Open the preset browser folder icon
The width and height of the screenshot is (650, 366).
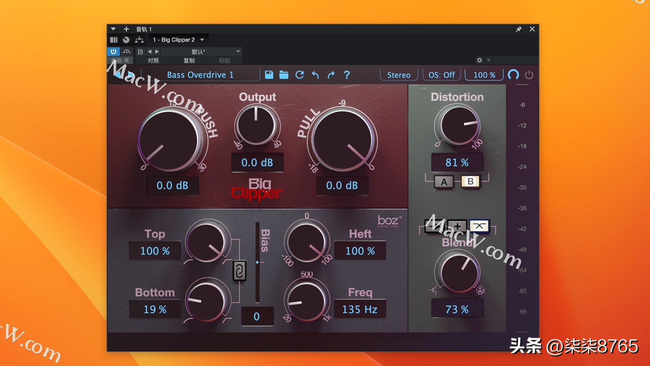[x=284, y=75]
